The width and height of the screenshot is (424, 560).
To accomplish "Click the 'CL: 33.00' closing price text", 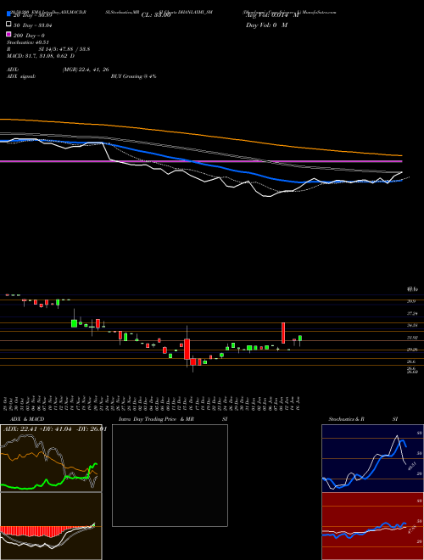I will (x=156, y=15).
